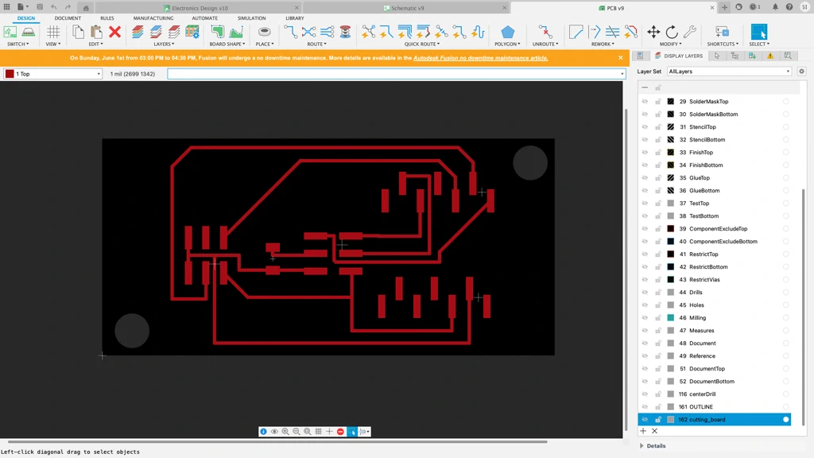
Task: Click the warning triangle panel icon
Action: pyautogui.click(x=770, y=56)
